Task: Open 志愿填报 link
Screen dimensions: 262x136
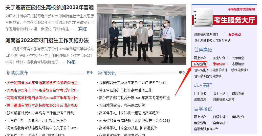Action: pos(238,64)
